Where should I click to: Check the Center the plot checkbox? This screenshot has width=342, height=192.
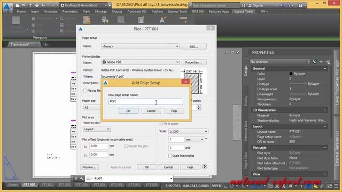pos(126,146)
